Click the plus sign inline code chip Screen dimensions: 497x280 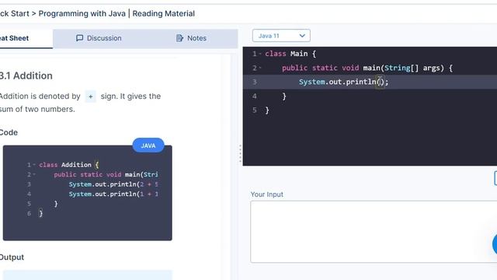[x=91, y=96]
